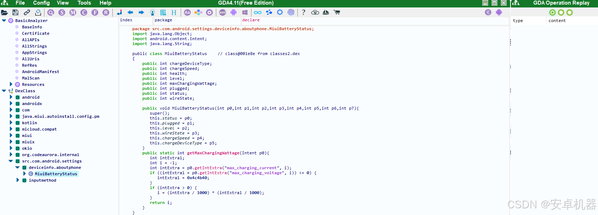598x215 pixels.
Task: Open the Help menu
Action: [x=105, y=3]
